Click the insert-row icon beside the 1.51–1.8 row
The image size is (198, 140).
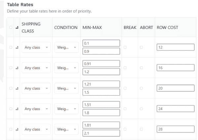tap(17, 109)
